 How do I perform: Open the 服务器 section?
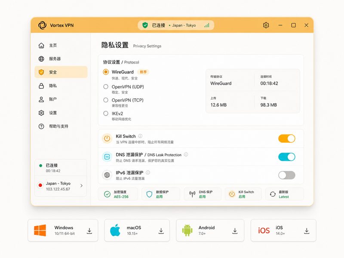click(61, 59)
